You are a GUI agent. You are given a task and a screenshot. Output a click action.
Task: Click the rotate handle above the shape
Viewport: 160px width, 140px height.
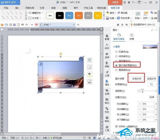point(61,54)
